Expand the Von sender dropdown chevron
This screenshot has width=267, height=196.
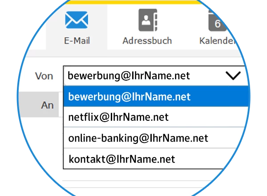(233, 76)
